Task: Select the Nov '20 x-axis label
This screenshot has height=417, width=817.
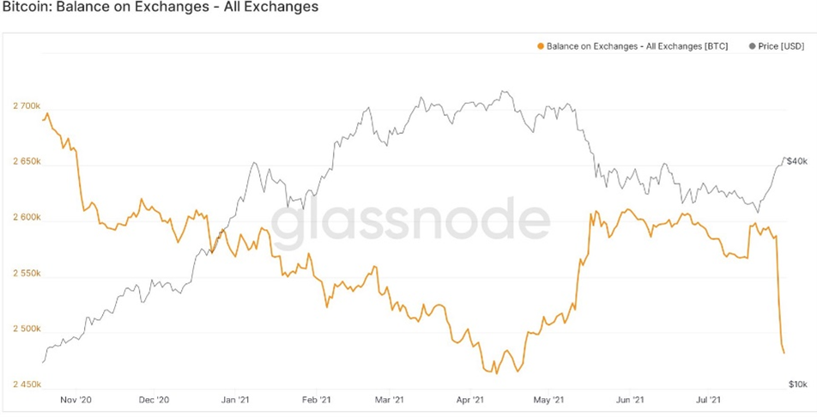Action: [76, 399]
